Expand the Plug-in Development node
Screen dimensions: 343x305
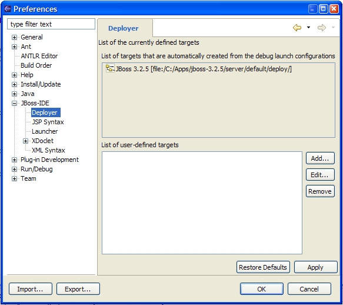pos(15,160)
